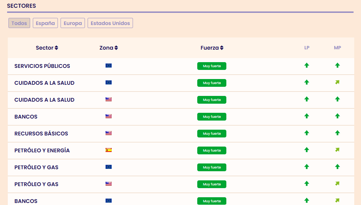361x205 pixels.
Task: Click the MP diagonal arrow for Petróleo y Energía
Action: [337, 150]
